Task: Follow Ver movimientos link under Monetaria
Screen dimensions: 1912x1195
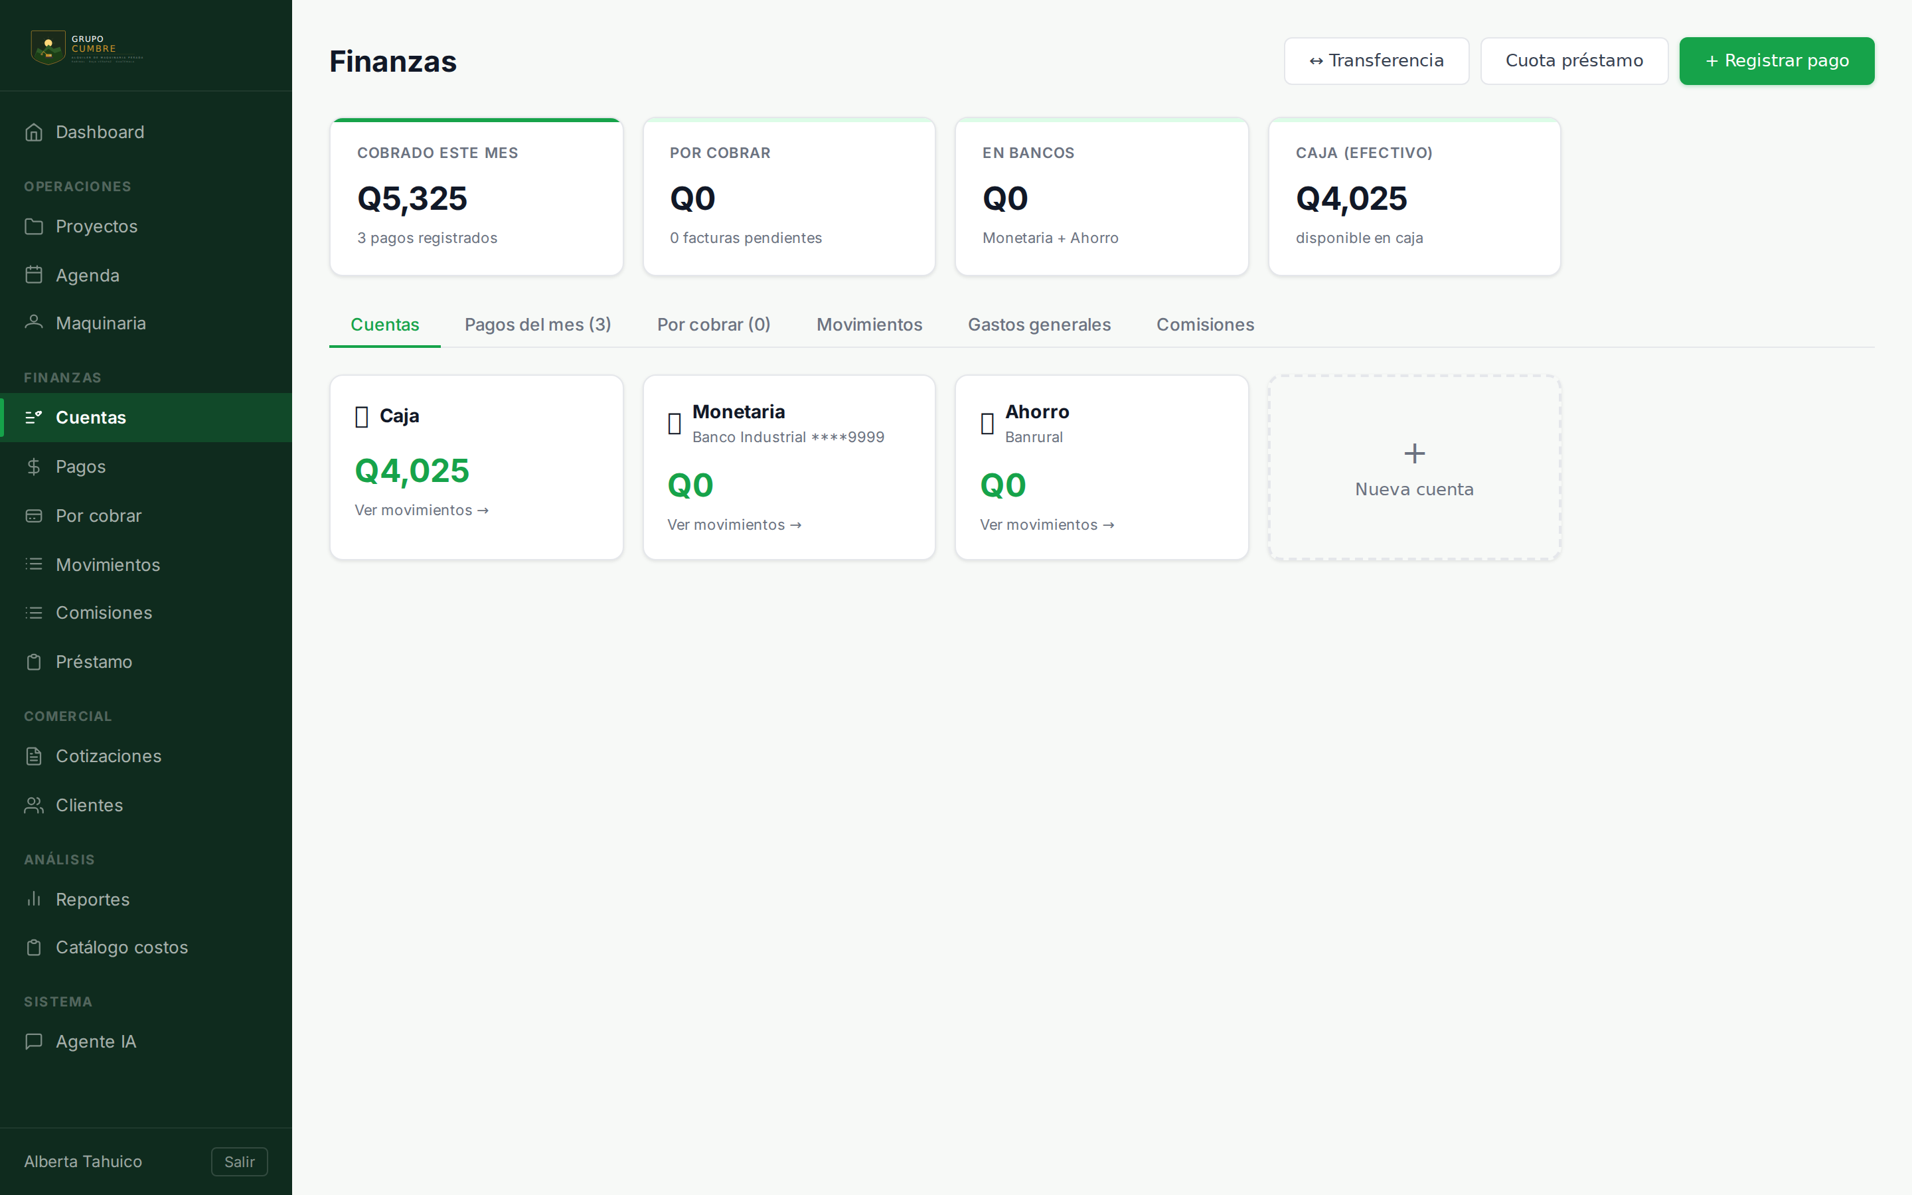Action: 734,524
